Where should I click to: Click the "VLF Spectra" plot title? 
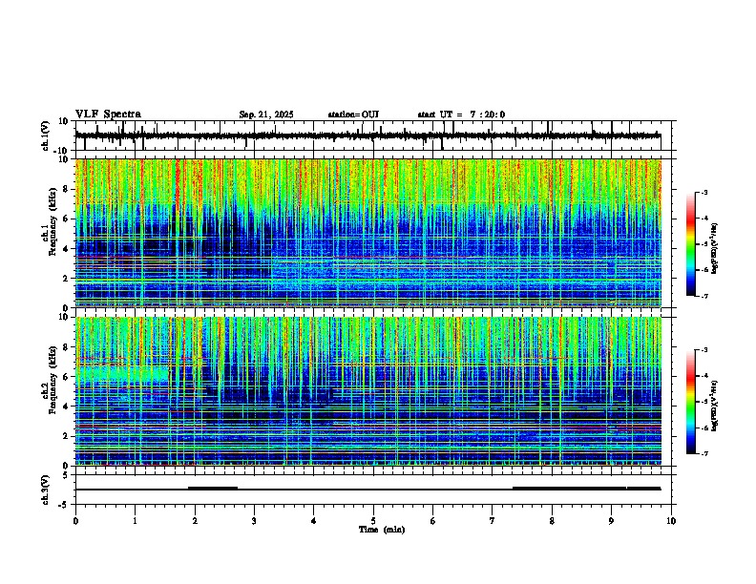(108, 114)
